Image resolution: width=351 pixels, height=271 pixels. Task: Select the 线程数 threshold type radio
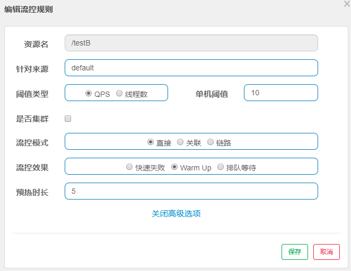(119, 93)
